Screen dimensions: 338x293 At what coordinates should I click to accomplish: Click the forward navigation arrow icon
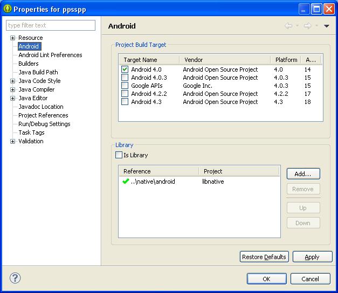click(x=307, y=26)
